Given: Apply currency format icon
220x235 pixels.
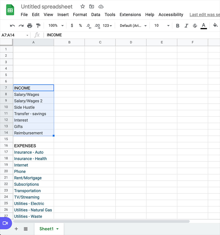Looking at the screenshot, I should click(x=72, y=26).
